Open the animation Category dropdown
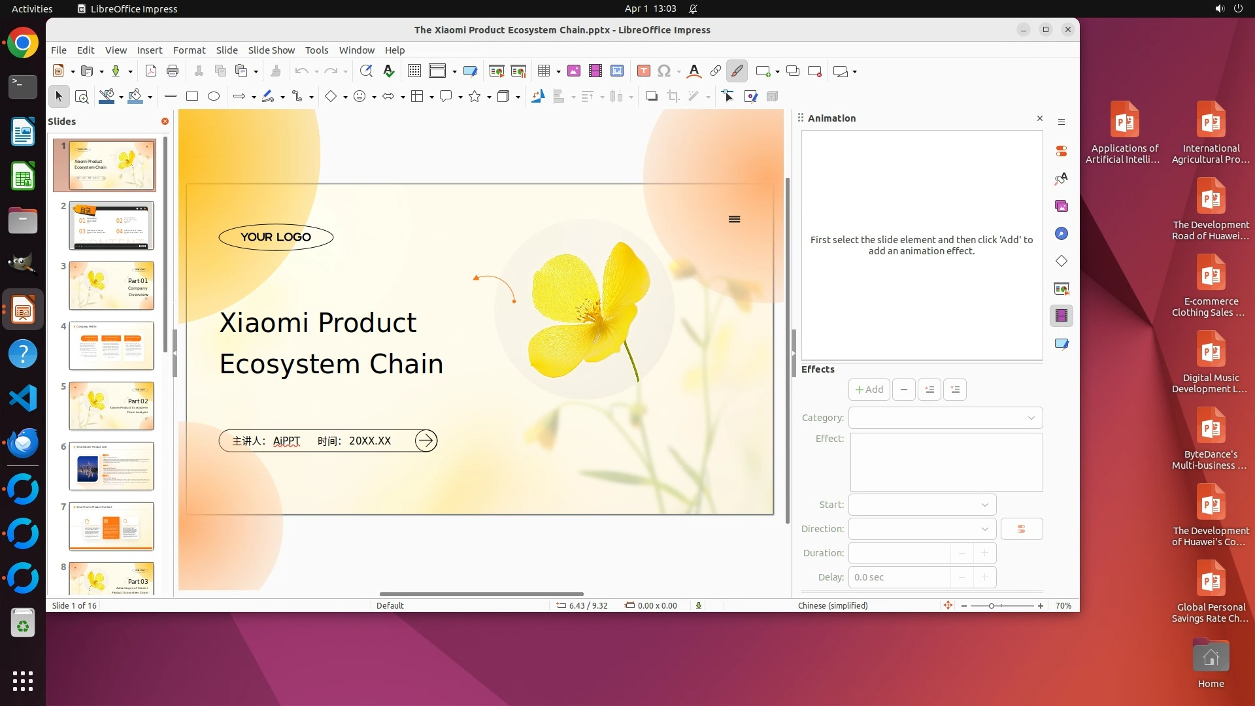Image resolution: width=1255 pixels, height=706 pixels. pyautogui.click(x=945, y=418)
